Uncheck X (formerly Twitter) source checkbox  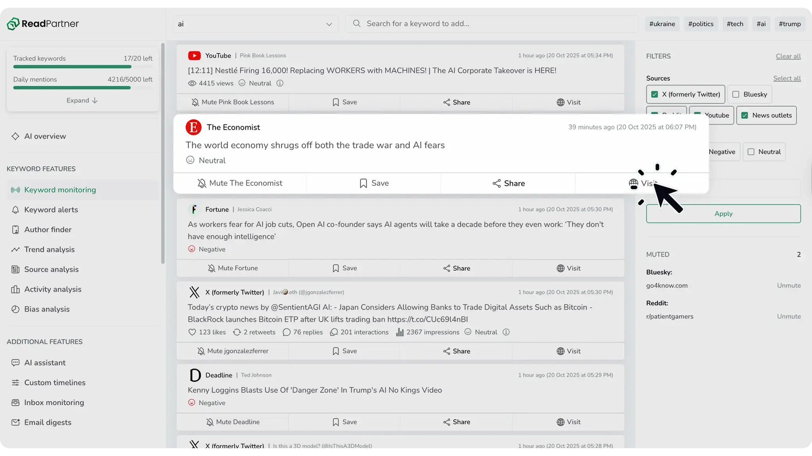[655, 94]
